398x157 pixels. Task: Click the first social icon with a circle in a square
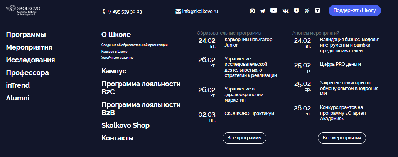pos(252,11)
